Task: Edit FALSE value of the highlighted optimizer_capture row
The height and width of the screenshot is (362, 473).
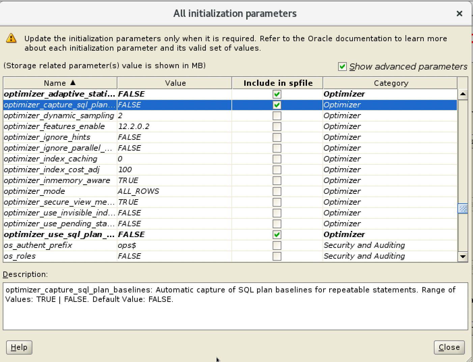Action: pos(174,105)
